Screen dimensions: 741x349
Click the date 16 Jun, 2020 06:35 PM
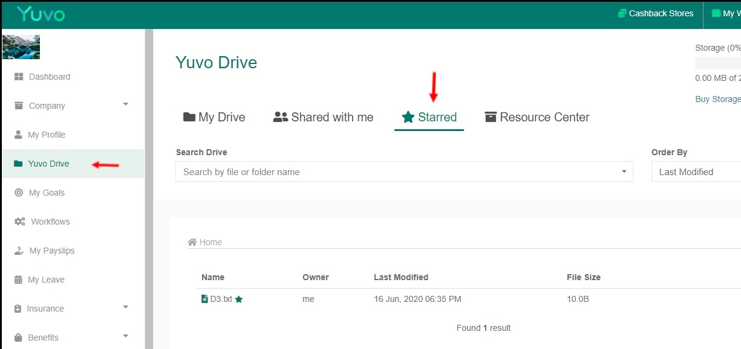point(417,299)
